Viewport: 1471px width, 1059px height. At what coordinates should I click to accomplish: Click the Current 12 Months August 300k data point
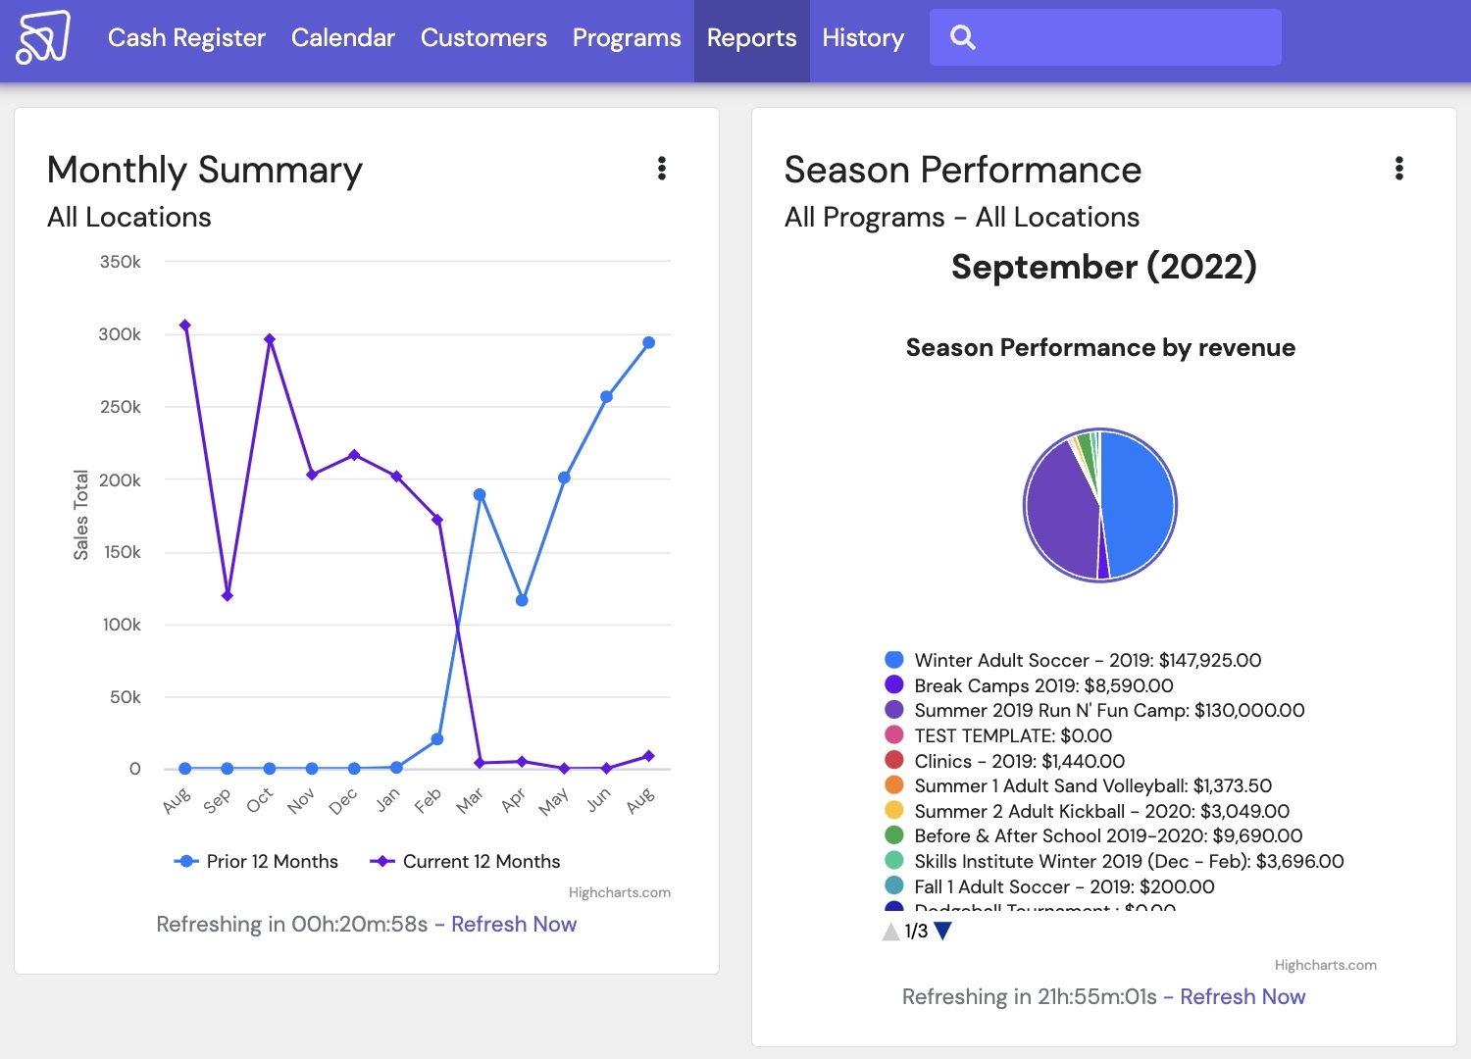pos(184,326)
